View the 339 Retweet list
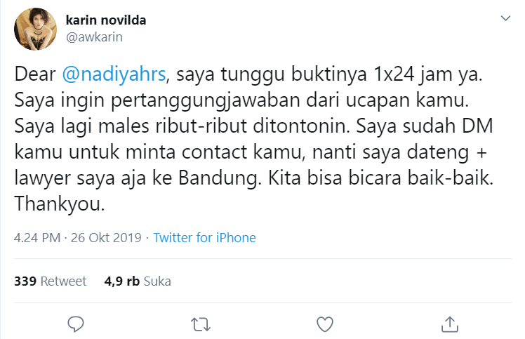525x339 pixels. tap(51, 281)
